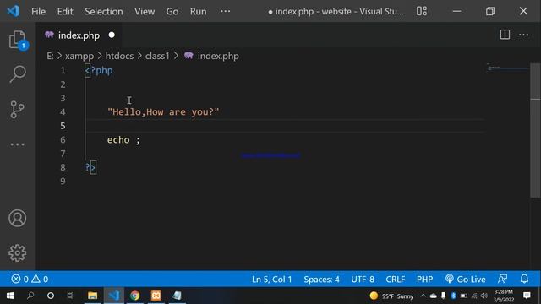541x304 pixels.
Task: Open the Search view in activity bar
Action: tap(17, 73)
